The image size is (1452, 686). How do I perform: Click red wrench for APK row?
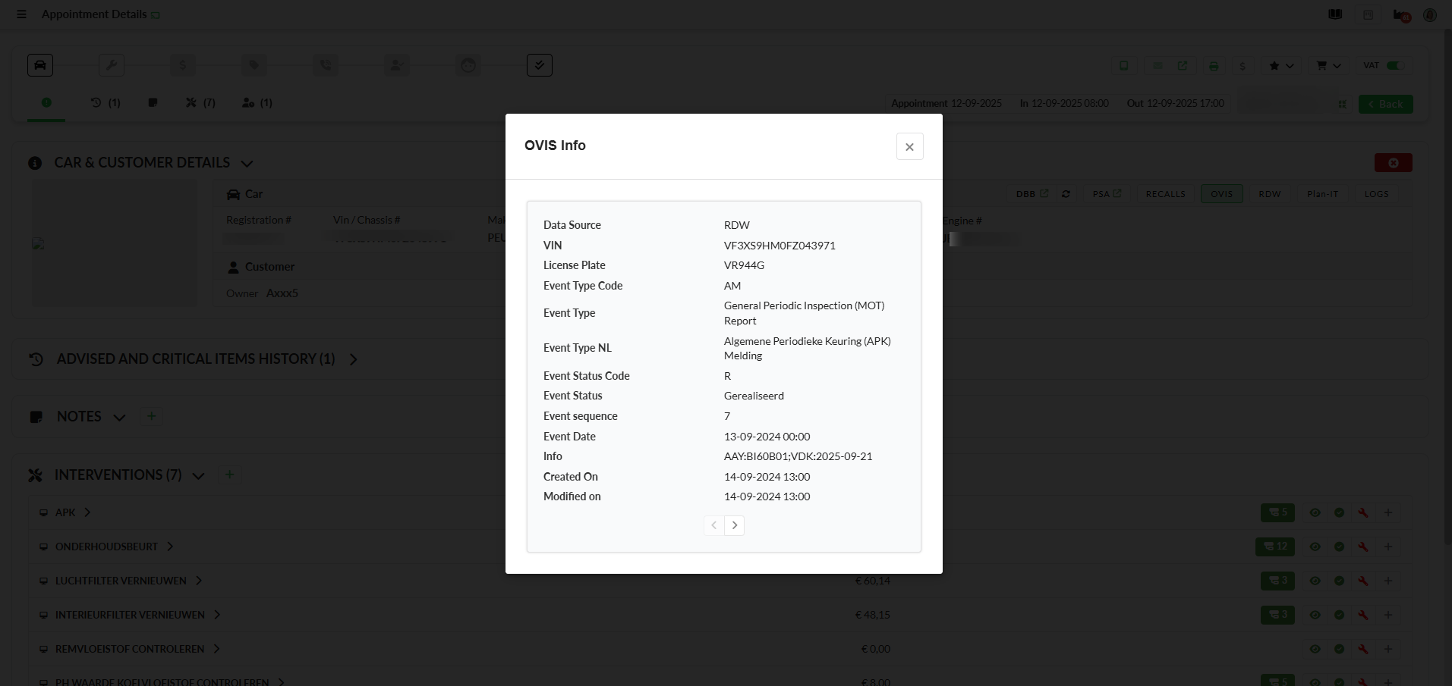click(1363, 512)
